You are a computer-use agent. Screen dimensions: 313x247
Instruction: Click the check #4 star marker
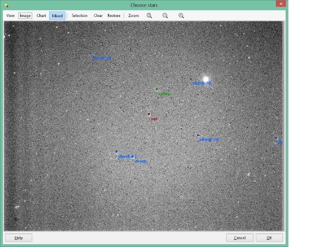(x=198, y=135)
